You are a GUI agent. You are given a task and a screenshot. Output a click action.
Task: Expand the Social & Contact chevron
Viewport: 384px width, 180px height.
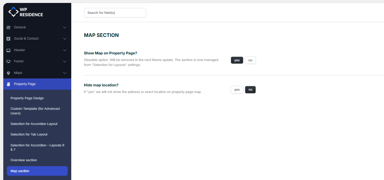pos(65,39)
